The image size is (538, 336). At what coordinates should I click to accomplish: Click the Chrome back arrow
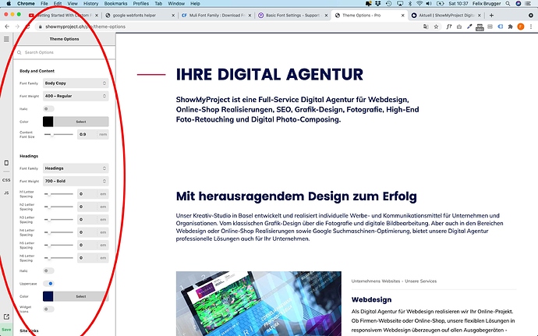6,27
